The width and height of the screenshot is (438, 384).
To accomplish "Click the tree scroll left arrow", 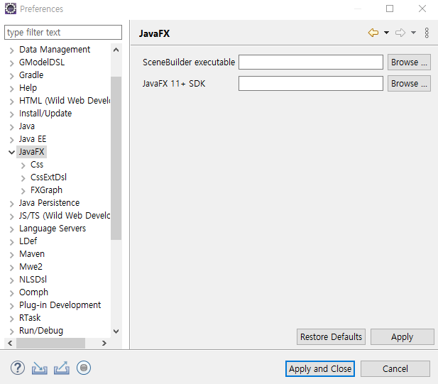I will [x=10, y=343].
